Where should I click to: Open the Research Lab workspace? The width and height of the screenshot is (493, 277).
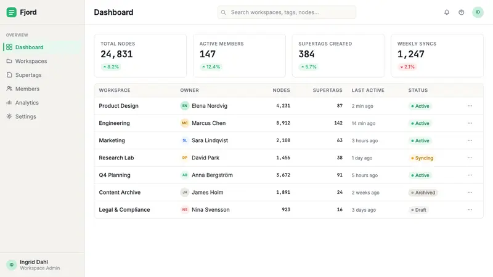(116, 158)
